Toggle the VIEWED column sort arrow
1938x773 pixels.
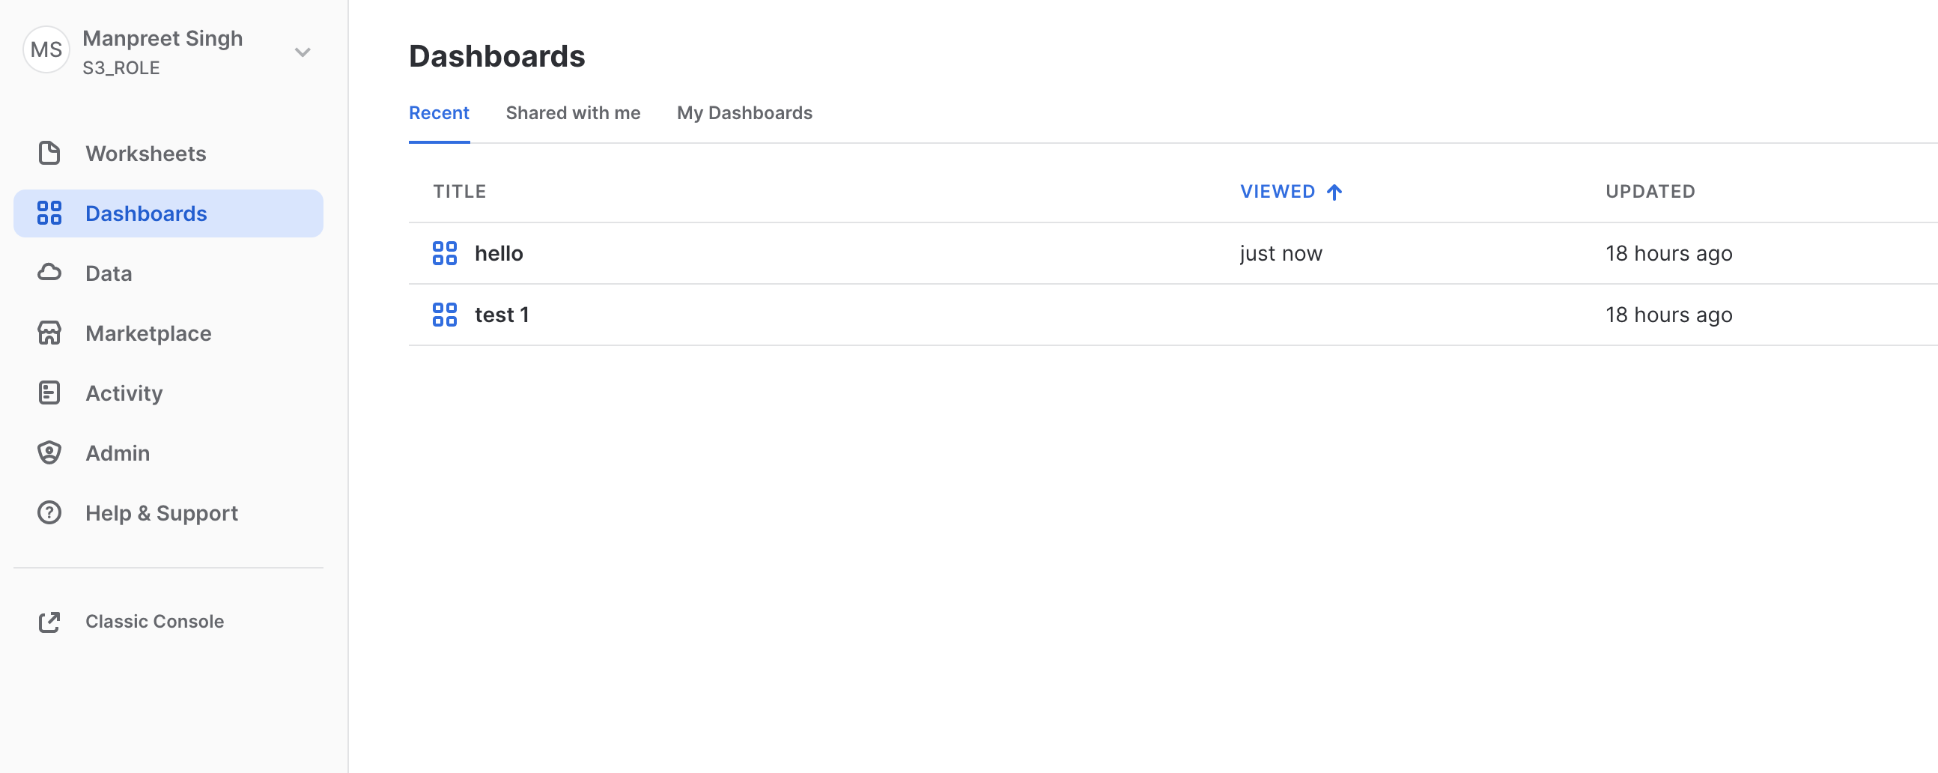click(x=1335, y=191)
